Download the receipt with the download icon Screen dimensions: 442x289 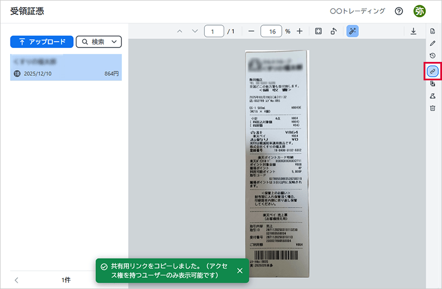coord(414,31)
